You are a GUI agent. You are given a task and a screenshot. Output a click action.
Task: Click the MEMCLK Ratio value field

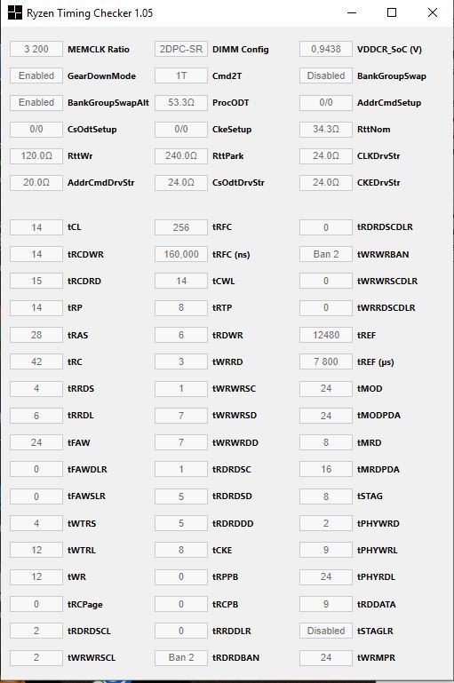36,49
